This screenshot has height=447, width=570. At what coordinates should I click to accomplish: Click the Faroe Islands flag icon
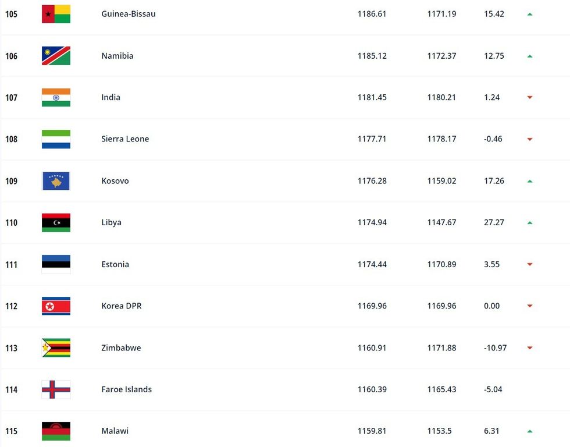tap(56, 389)
